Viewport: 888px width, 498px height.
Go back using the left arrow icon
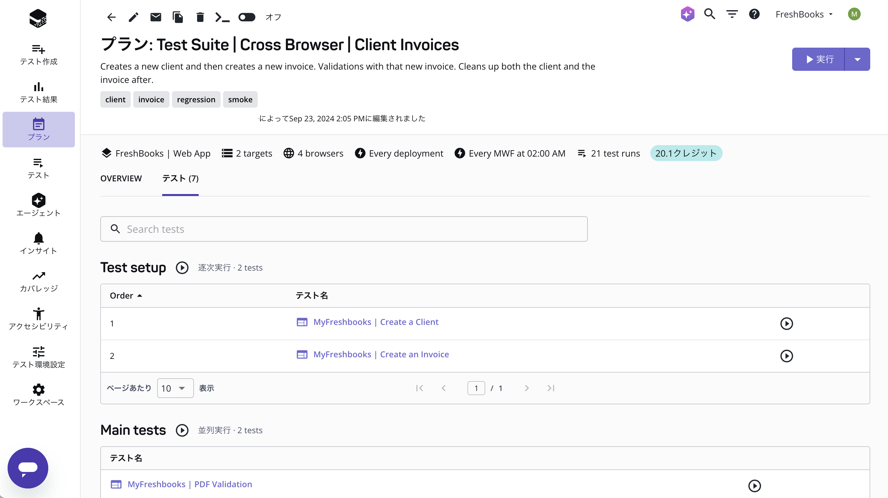tap(111, 17)
